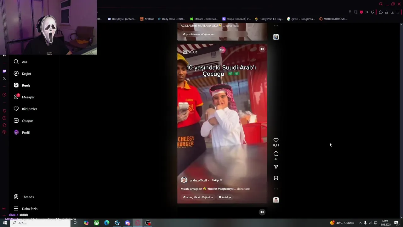Open Mesajlar with 2 unread

[24, 97]
